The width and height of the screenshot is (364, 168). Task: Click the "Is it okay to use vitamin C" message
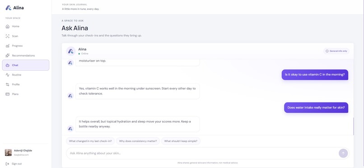pos(315,75)
